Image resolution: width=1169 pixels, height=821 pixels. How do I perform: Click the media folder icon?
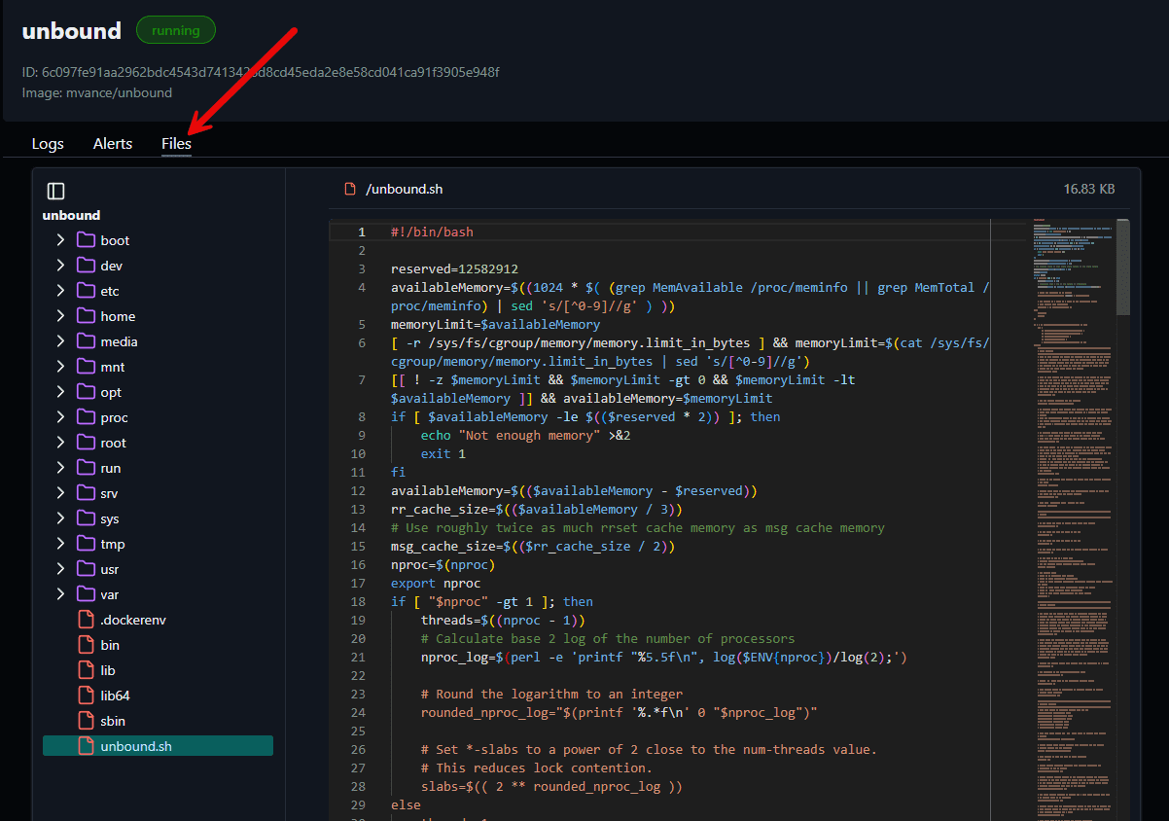pyautogui.click(x=85, y=340)
